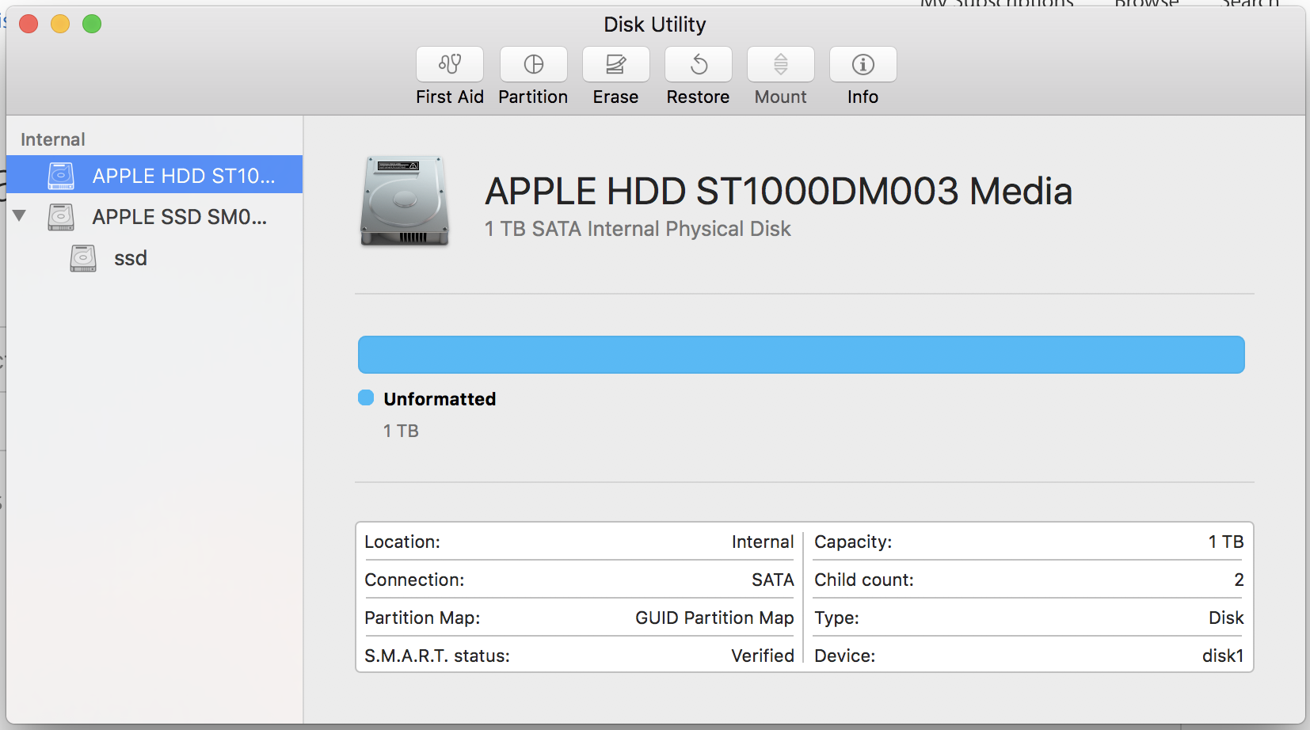Run First Aid on the selected disk
Viewport: 1310px width, 730px height.
tap(449, 75)
